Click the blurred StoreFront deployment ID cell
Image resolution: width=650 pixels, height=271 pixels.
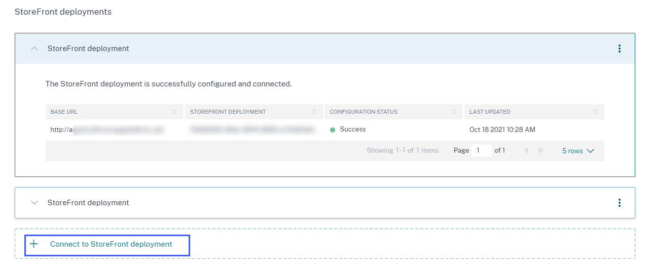[254, 129]
